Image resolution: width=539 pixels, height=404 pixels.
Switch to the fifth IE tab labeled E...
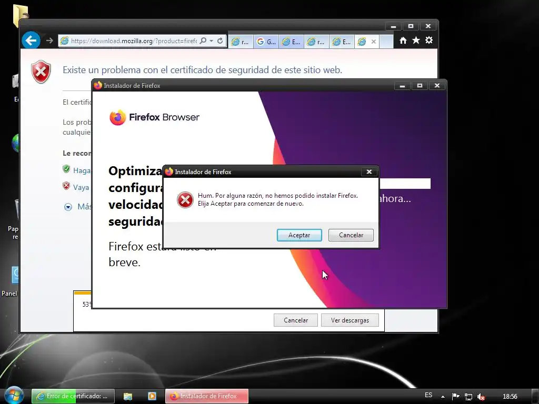[x=342, y=42]
